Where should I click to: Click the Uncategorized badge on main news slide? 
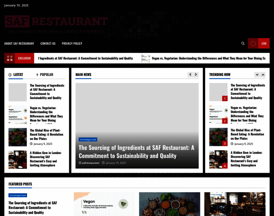(88, 139)
